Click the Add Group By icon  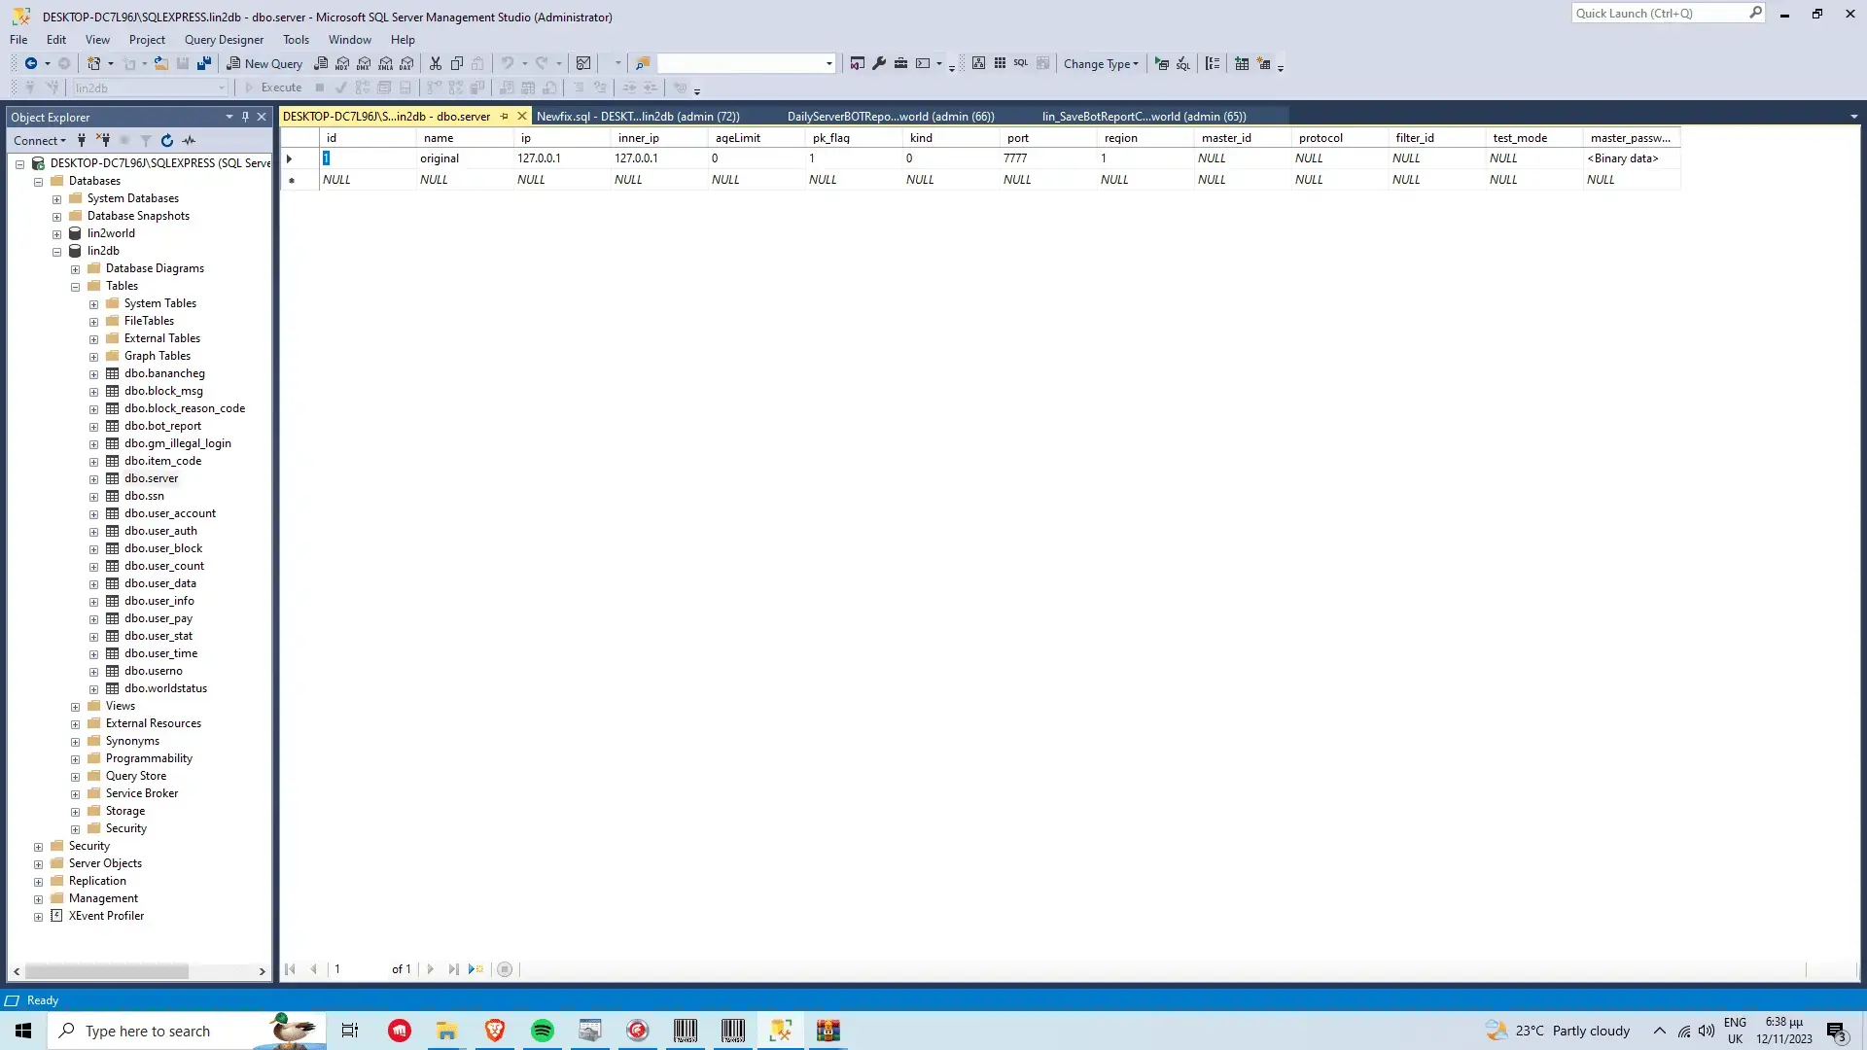1213,63
